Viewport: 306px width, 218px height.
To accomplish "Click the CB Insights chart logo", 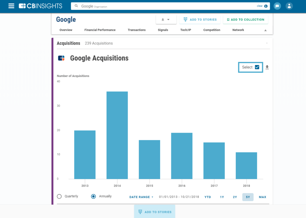I will click(x=61, y=58).
